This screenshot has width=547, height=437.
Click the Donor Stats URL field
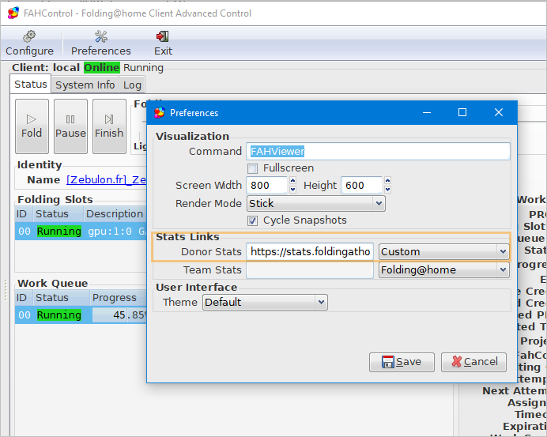[x=309, y=251]
